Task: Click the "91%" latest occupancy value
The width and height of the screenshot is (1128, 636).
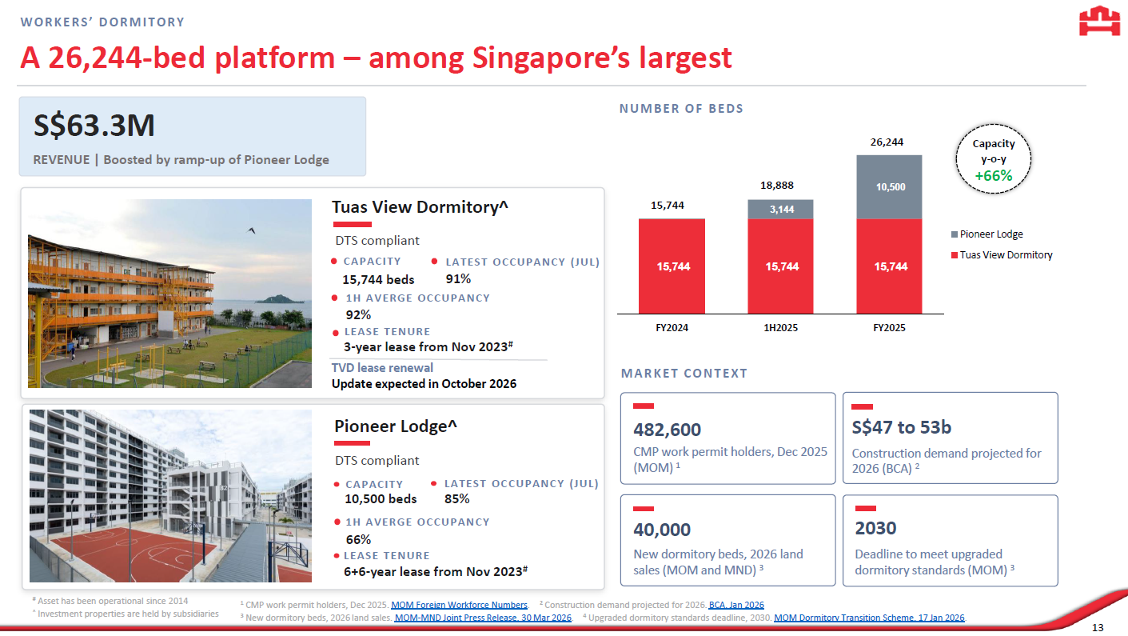Action: pos(458,279)
